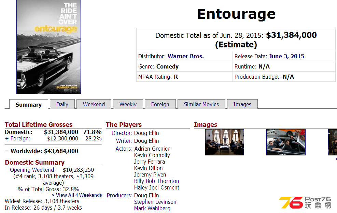Screen dimensions: 337x213
Task: Click the June 3, 2015 release date link
Action: point(286,56)
